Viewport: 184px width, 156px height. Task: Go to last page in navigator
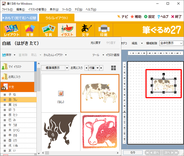[x=176, y=153]
